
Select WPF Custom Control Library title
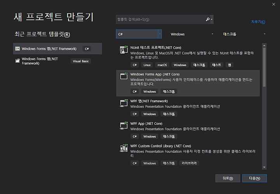pyautogui.click(x=161, y=146)
